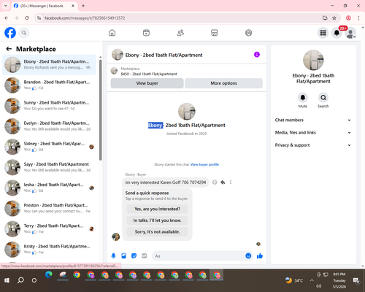Show hidden system tray icons chevron
Screen dimensions: 365x292
click(312, 280)
